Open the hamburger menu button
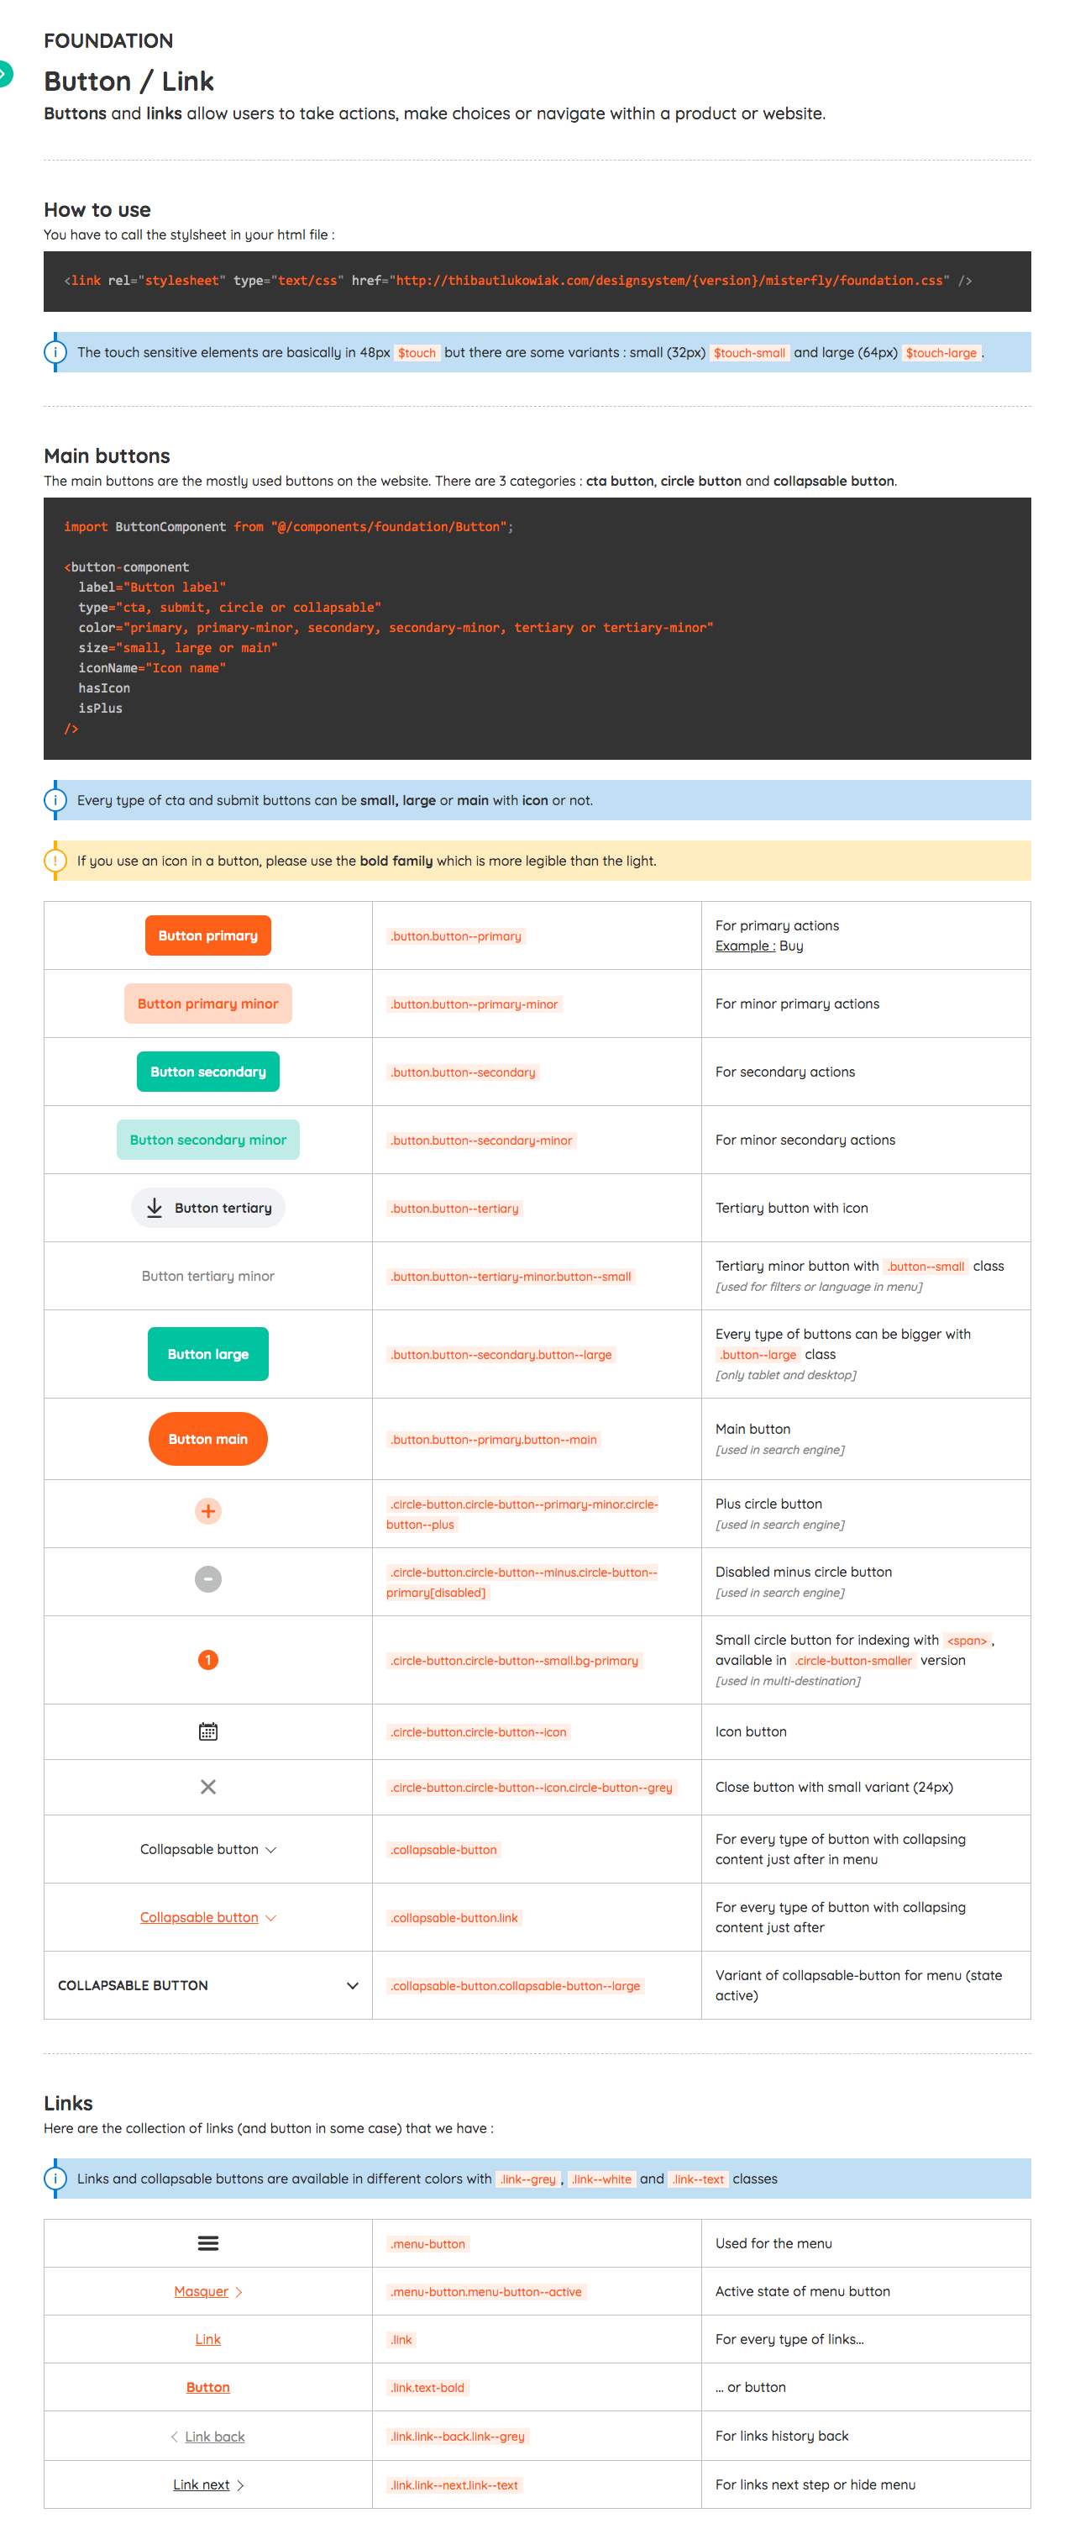Viewport: 1075px width, 2529px height. point(208,2242)
